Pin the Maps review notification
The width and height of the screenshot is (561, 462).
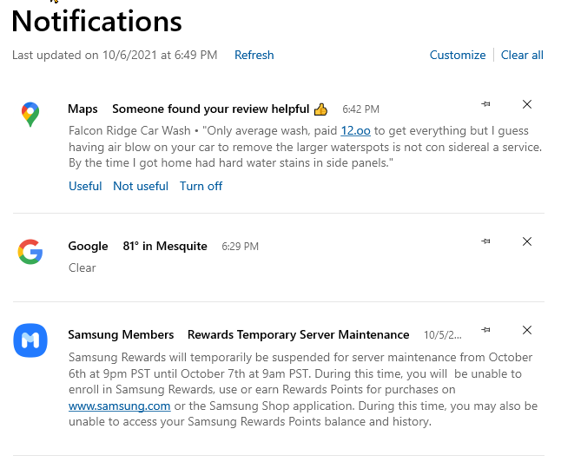(x=485, y=104)
